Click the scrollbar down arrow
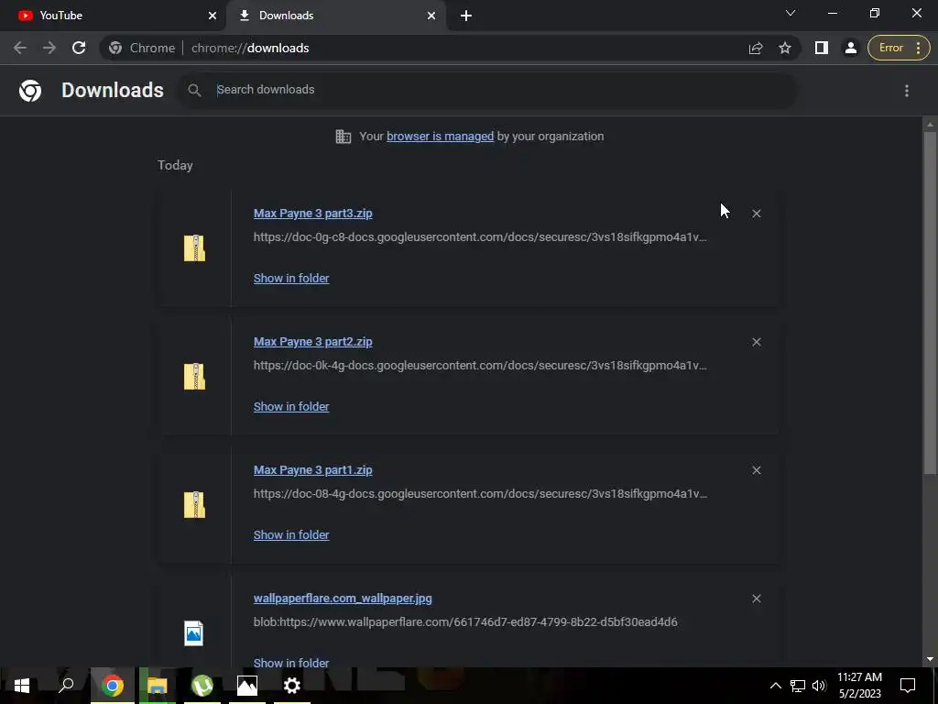This screenshot has width=938, height=704. [x=930, y=659]
